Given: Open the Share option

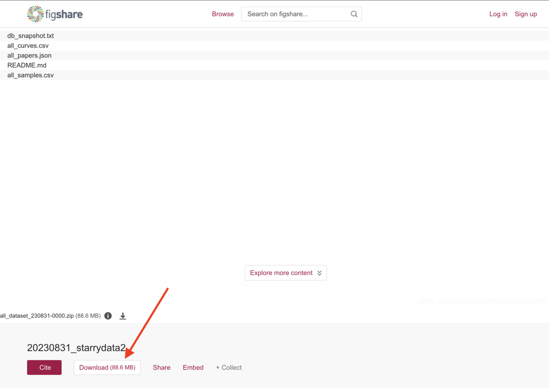Looking at the screenshot, I should [161, 367].
